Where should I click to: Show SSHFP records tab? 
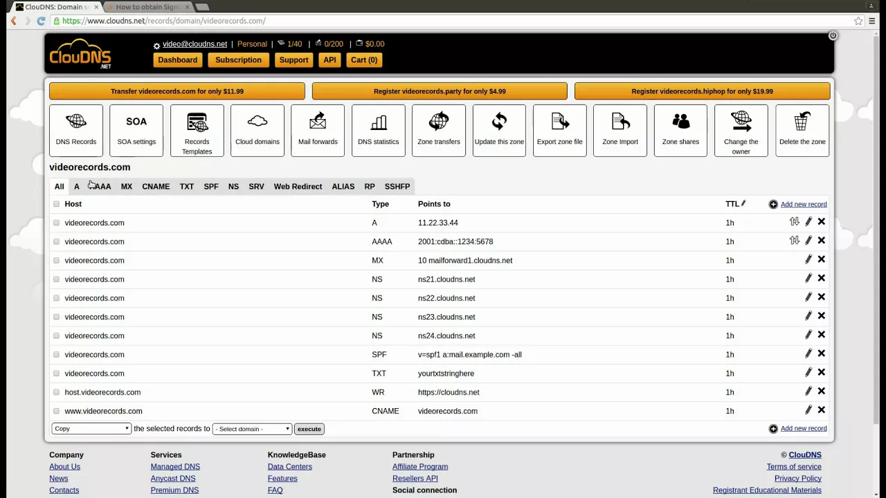pos(397,186)
